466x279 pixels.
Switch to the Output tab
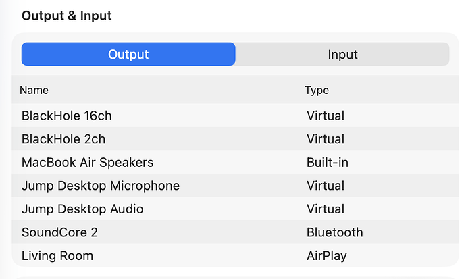point(128,55)
